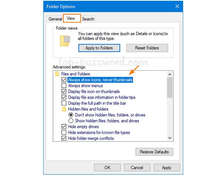The image size is (222, 175).
Task: Click the Files and Folders folder icon
Action: 57,74
